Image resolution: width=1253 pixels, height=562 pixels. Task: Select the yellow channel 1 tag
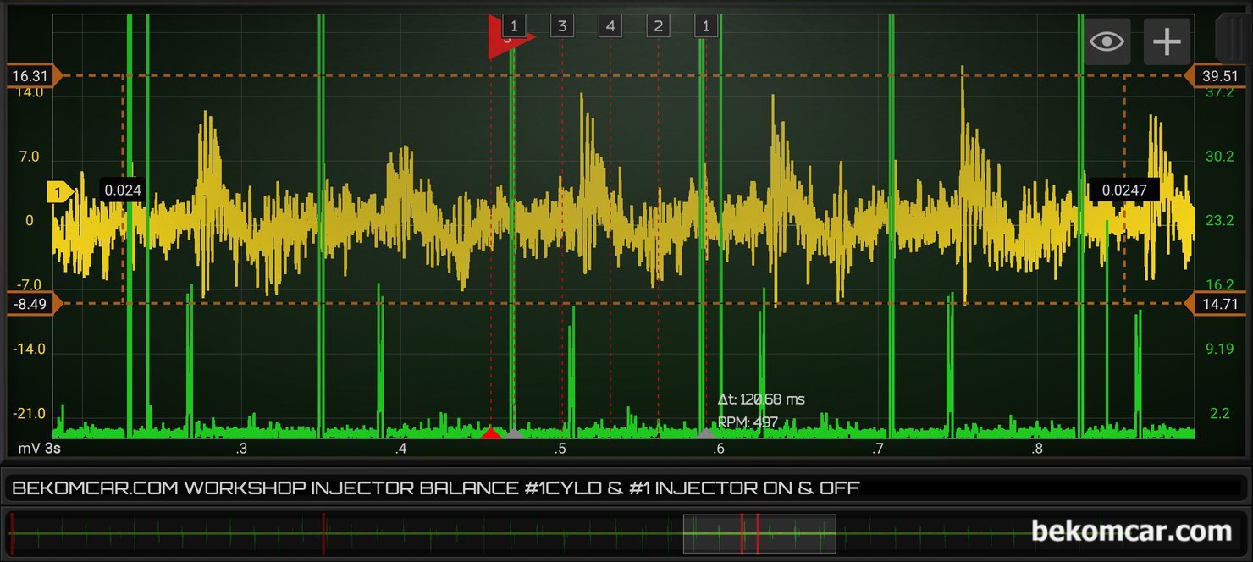[x=61, y=193]
